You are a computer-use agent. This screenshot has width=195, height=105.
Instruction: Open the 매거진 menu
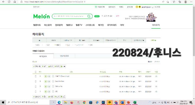click(x=101, y=25)
